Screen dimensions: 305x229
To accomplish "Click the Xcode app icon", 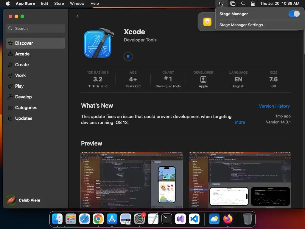I will (x=99, y=44).
